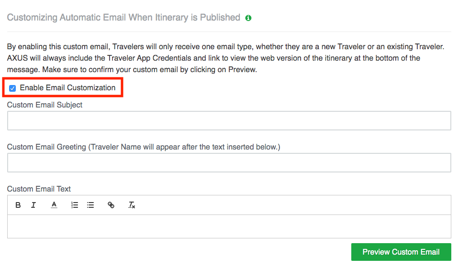This screenshot has height=268, width=458.
Task: Apply italic formatting in Custom Email Text
Action: [34, 205]
